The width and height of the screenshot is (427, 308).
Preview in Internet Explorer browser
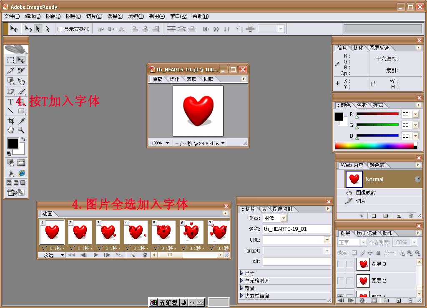point(21,173)
